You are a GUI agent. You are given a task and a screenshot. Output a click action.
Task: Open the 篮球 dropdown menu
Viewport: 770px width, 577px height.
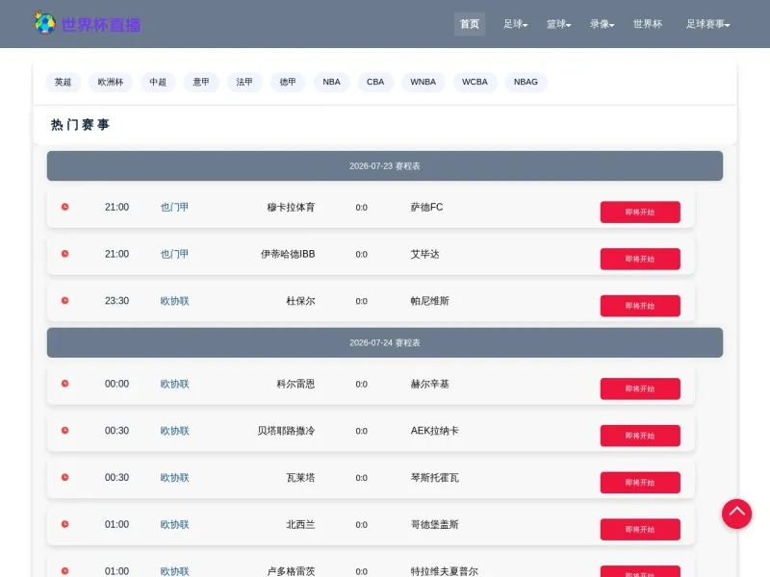tap(559, 24)
